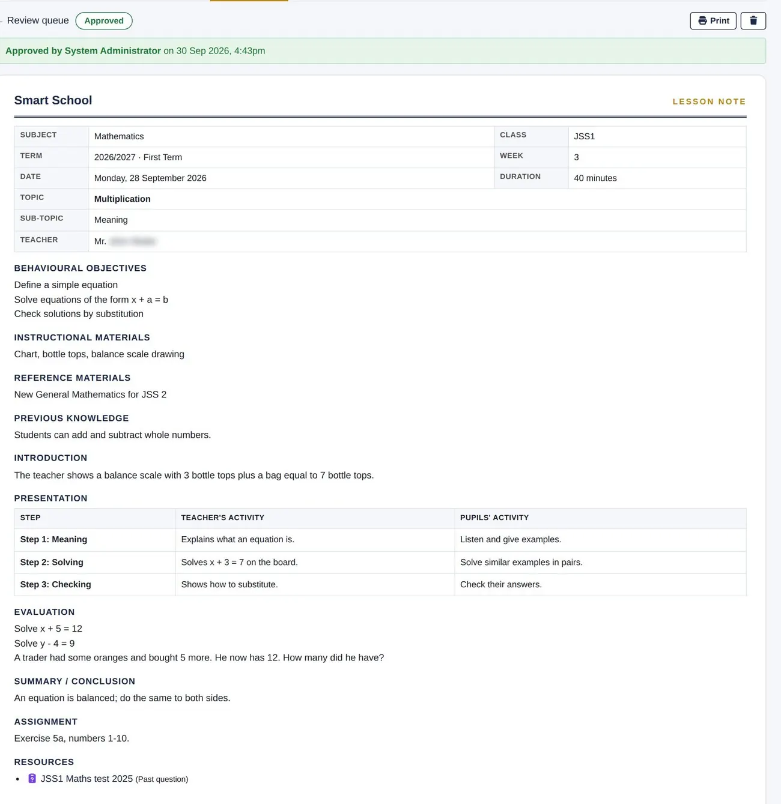Click the topic value Multiplication

coord(123,199)
